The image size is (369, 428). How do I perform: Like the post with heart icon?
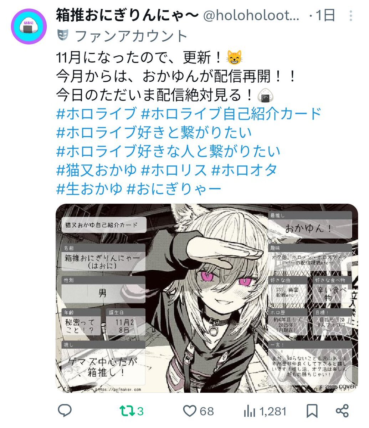coord(190,411)
